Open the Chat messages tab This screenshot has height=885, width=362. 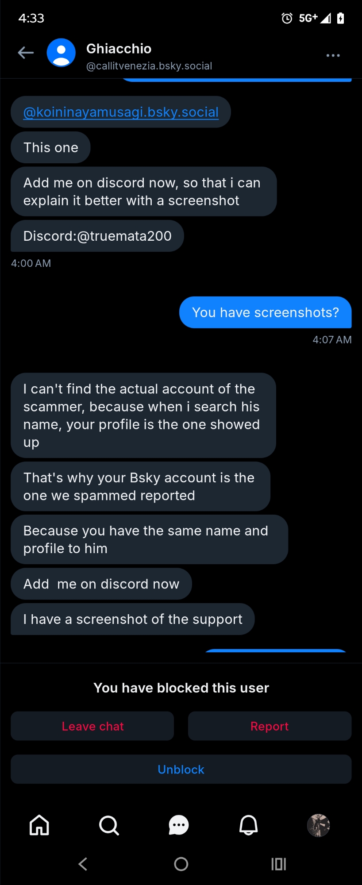point(179,825)
